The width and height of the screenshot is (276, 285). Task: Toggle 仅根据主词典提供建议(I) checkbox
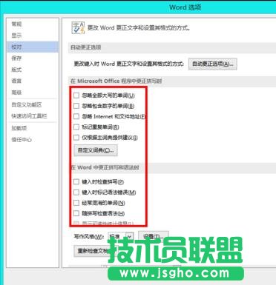tap(76, 138)
